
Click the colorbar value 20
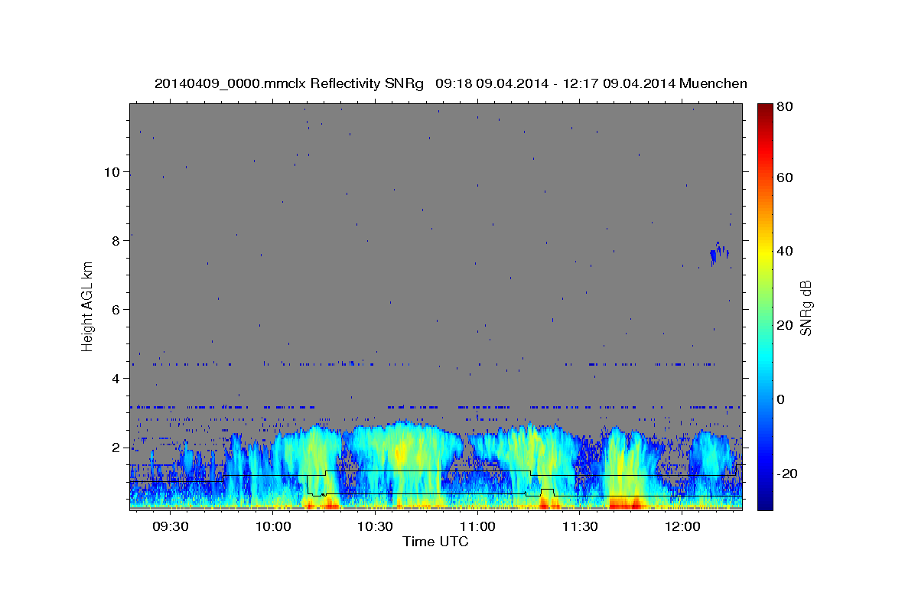click(785, 325)
